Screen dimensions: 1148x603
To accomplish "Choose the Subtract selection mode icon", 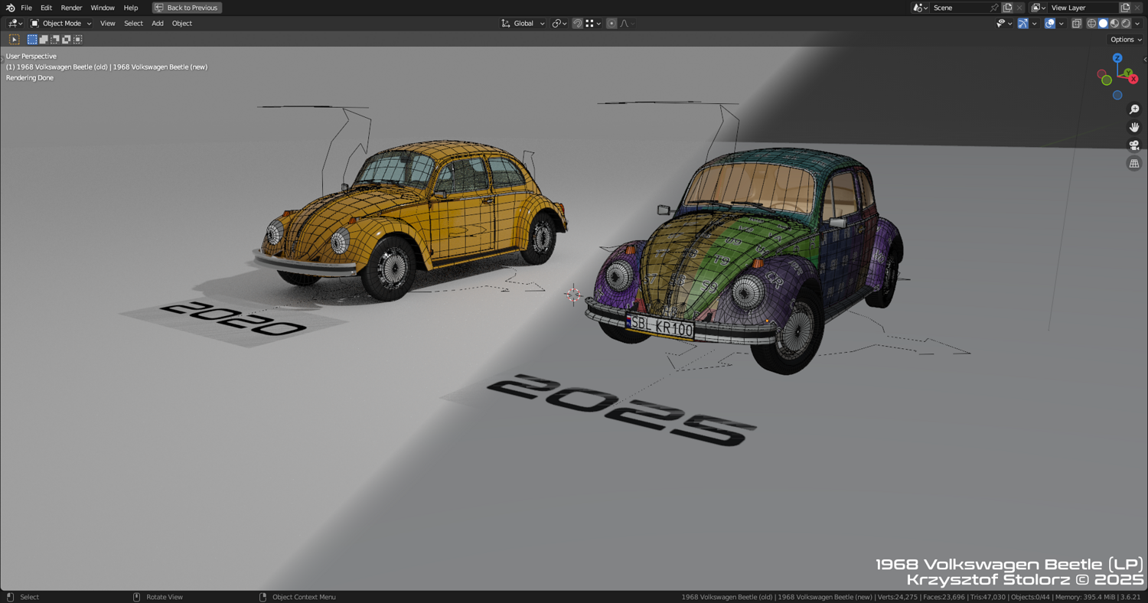I will (x=55, y=40).
